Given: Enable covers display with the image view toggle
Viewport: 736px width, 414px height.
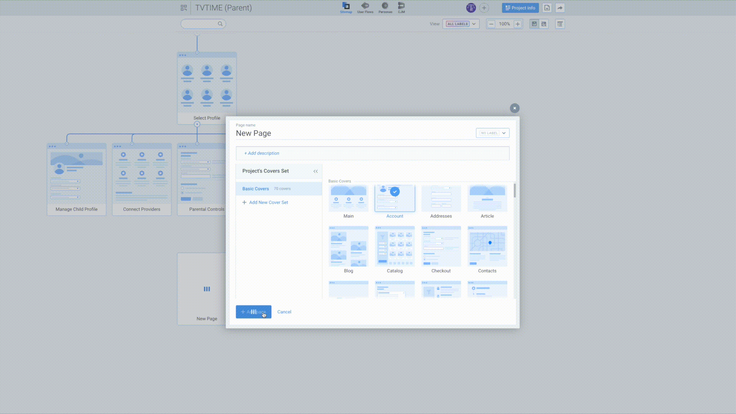Looking at the screenshot, I should pyautogui.click(x=534, y=24).
